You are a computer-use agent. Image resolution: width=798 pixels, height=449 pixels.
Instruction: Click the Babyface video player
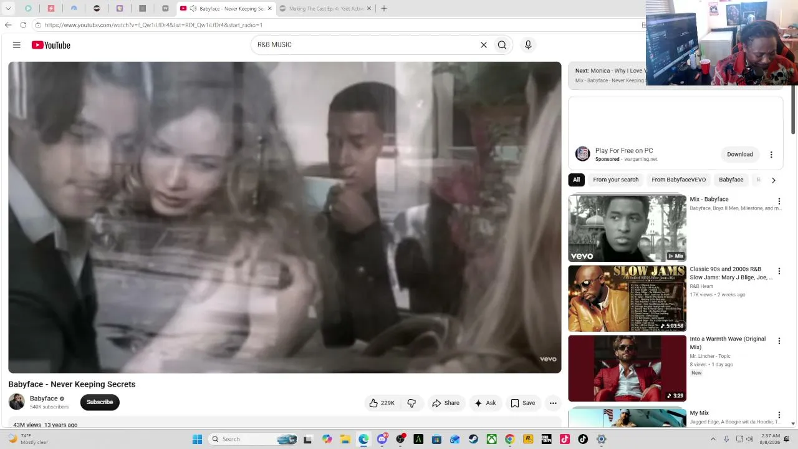(285, 217)
